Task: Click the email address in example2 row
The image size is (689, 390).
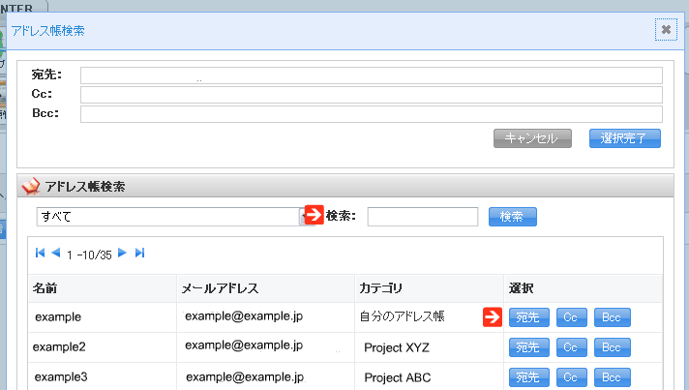Action: (244, 345)
